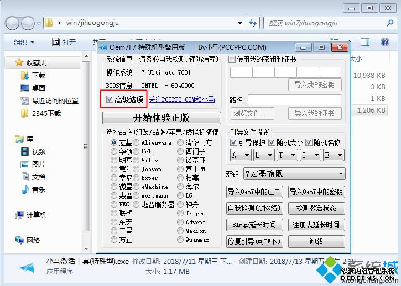Click 导入Oem7中的证书 button
The width and height of the screenshot is (401, 286).
[x=254, y=192]
